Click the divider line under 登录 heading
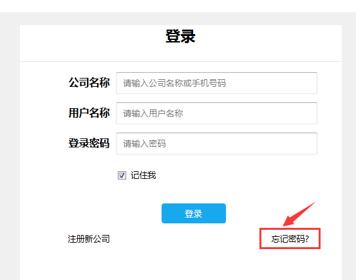Screen dimensions: 356x280 [181, 61]
